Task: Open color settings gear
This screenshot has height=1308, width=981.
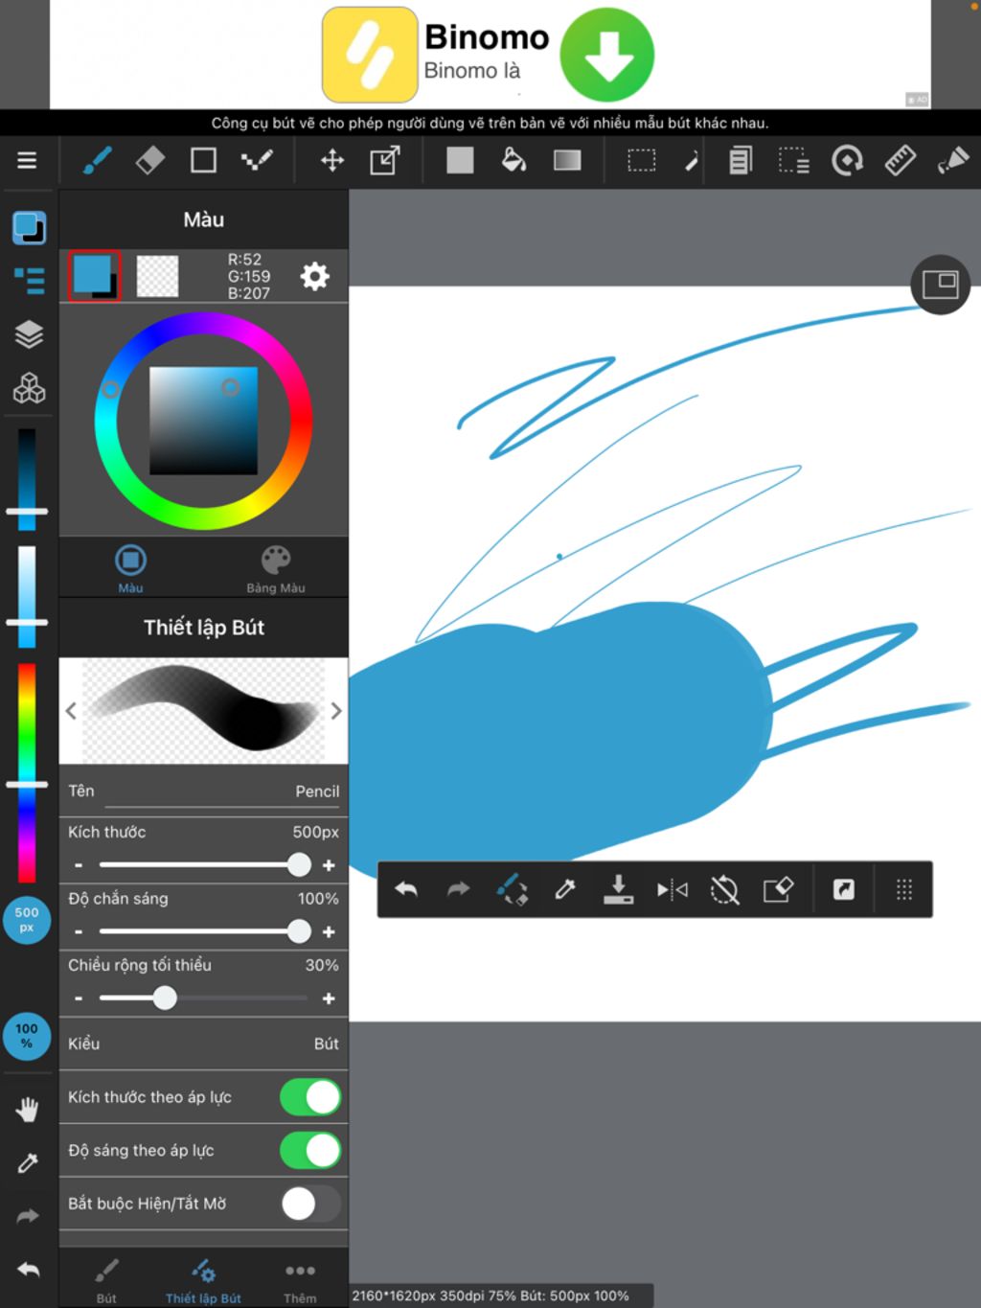Action: click(314, 277)
